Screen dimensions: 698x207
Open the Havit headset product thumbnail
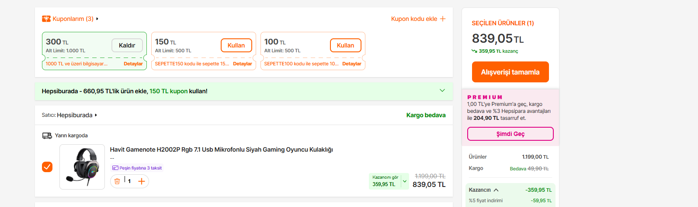(82, 167)
